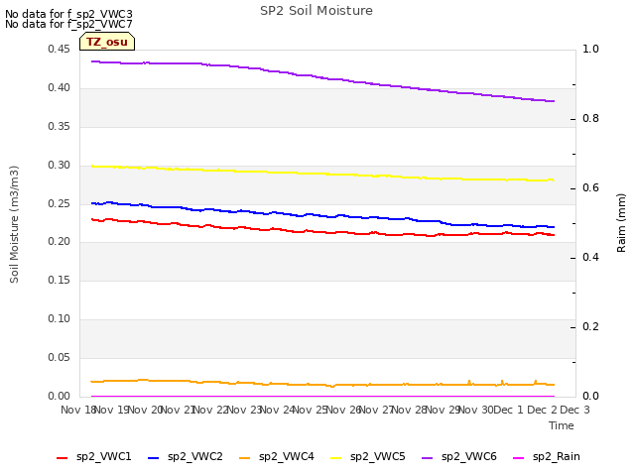Select the sp2_Rain legend label
Image resolution: width=635 pixels, height=476 pixels.
(557, 456)
